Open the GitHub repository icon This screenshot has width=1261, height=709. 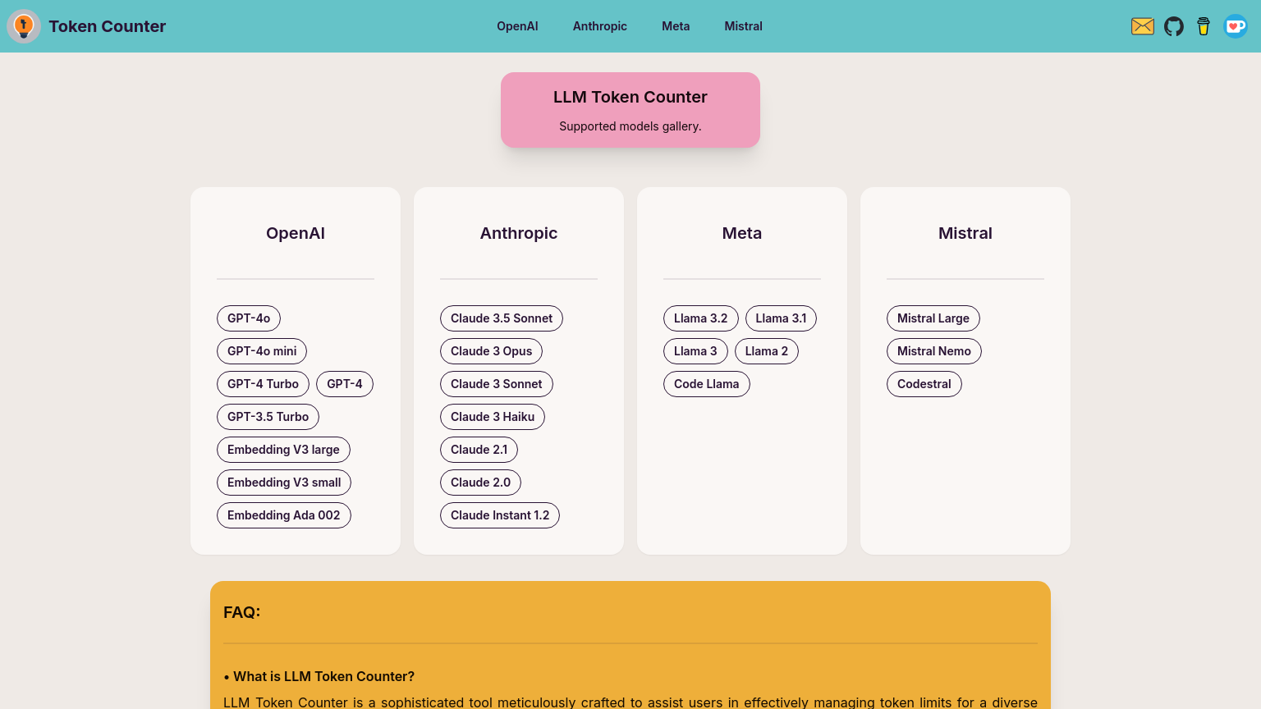click(1173, 26)
